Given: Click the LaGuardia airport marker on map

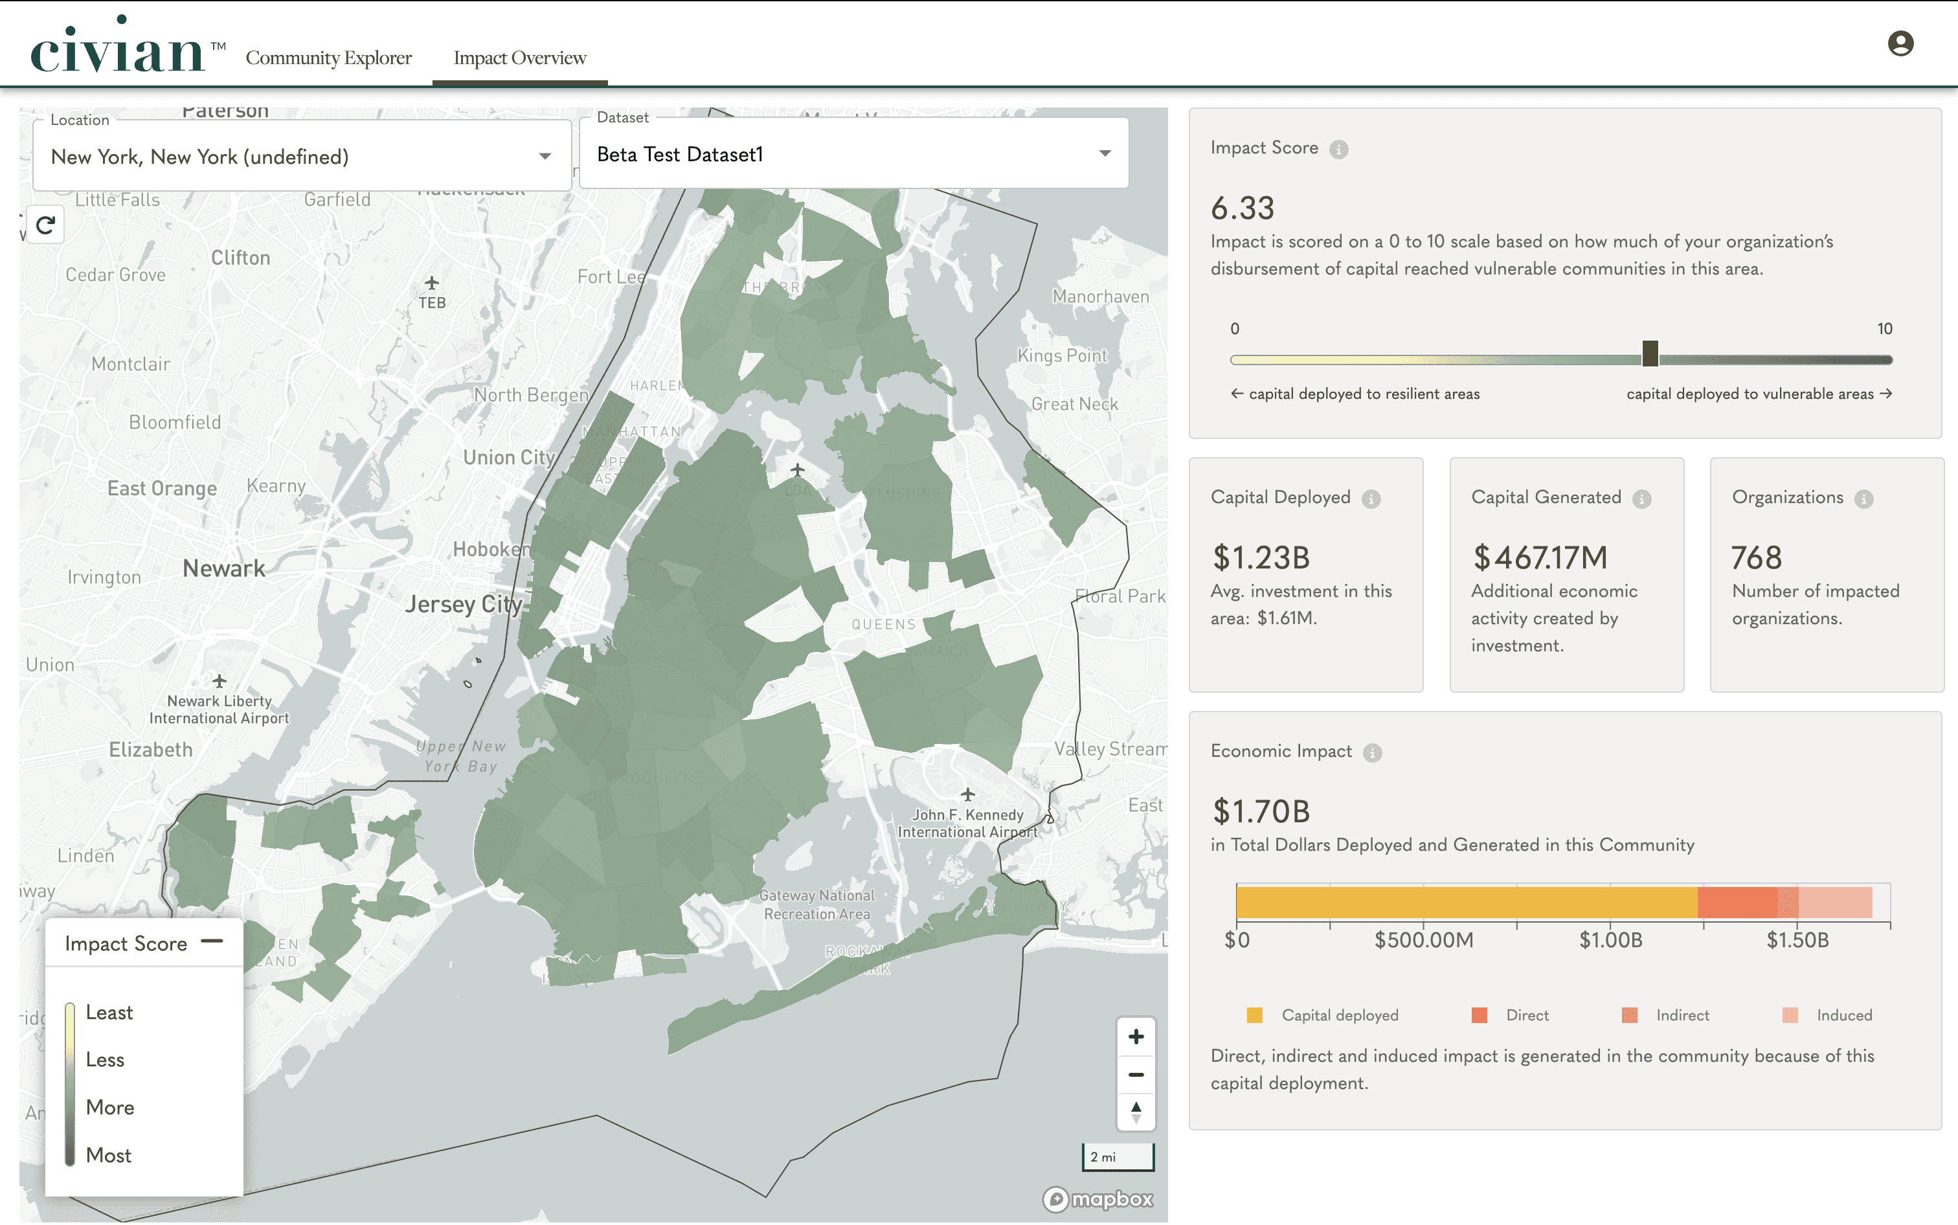Looking at the screenshot, I should (x=797, y=470).
